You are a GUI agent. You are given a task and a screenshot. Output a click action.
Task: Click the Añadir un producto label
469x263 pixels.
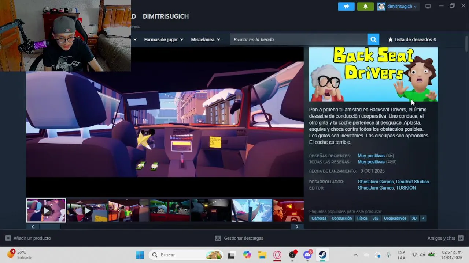pyautogui.click(x=32, y=238)
